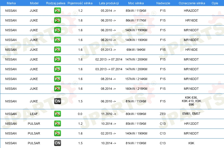Select PULSAR model in the HR12DDT row
The image size is (224, 148).
[34, 124]
